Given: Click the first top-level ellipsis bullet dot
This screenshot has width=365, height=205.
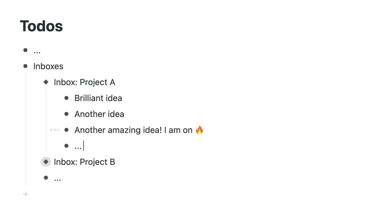Looking at the screenshot, I should click(x=25, y=50).
